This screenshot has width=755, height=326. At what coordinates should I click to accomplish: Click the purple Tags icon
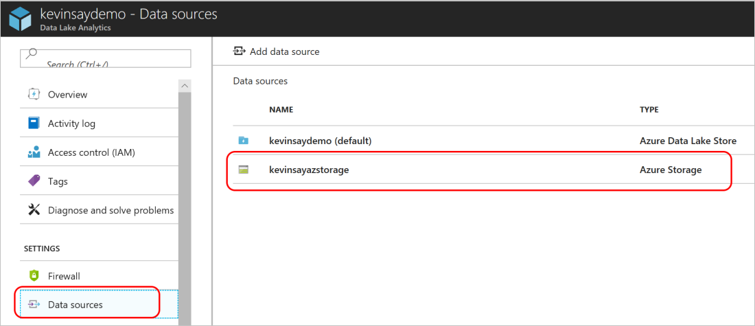[34, 181]
